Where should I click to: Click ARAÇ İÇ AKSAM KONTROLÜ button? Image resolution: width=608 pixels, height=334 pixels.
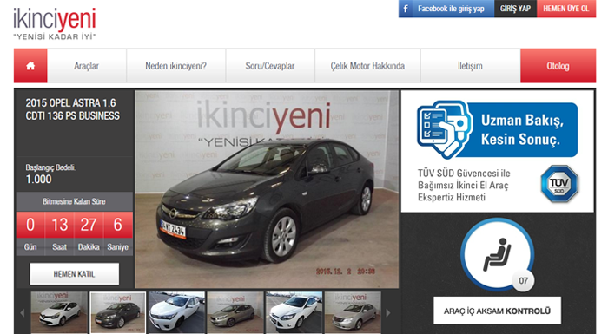pyautogui.click(x=497, y=311)
